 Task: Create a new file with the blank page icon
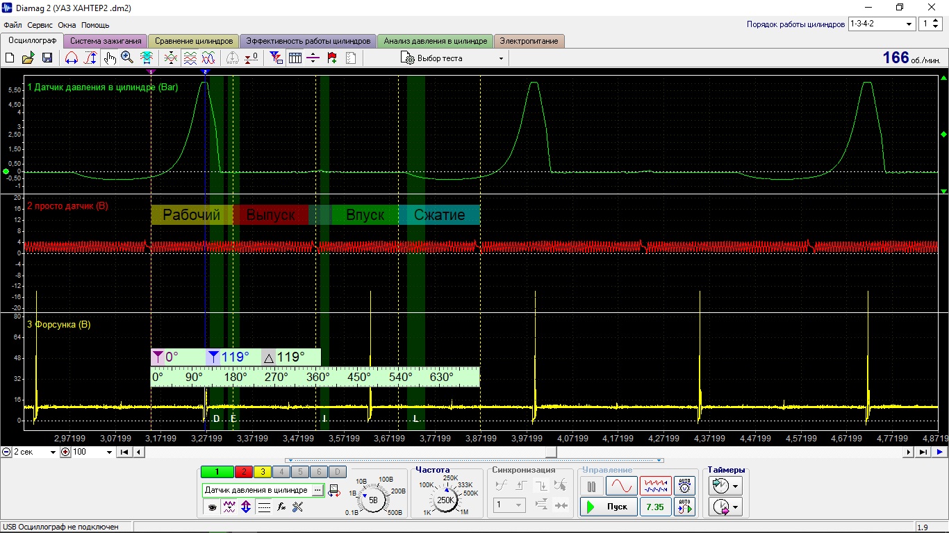(10, 58)
